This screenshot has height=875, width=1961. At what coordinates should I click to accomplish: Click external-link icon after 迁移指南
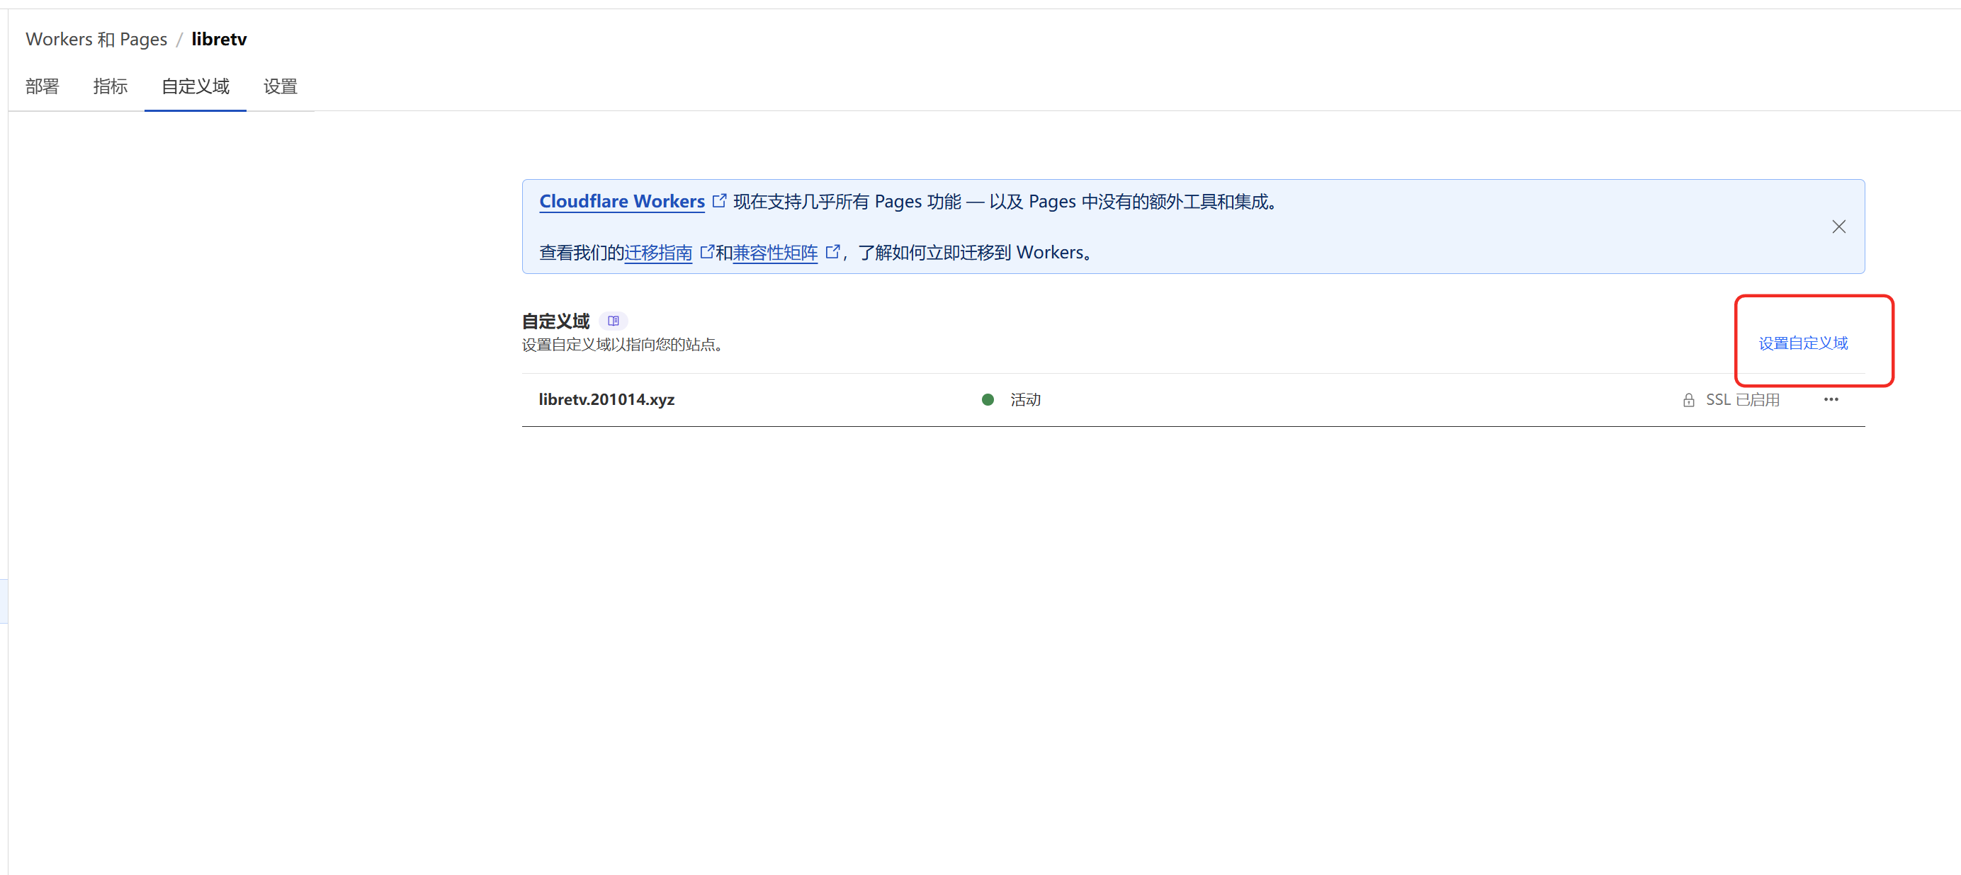[706, 251]
